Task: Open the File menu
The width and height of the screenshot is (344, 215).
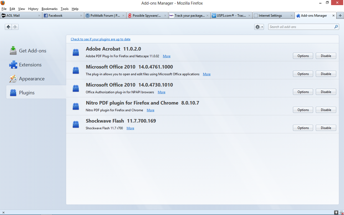Action: click(x=4, y=9)
